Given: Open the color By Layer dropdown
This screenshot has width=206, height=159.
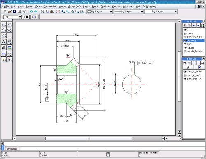Looking at the screenshot, I should [x=100, y=12].
